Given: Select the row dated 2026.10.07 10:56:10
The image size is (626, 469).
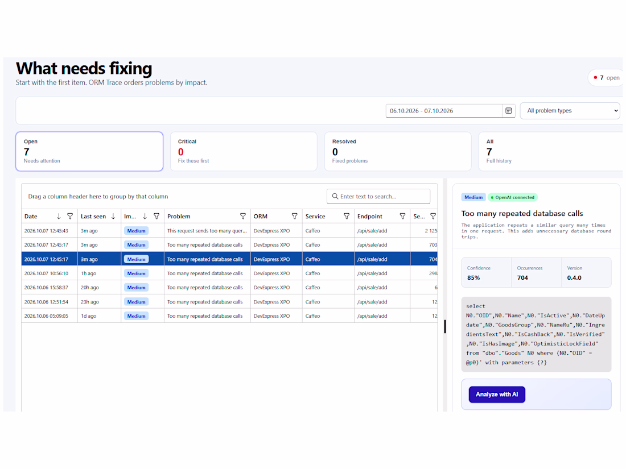Looking at the screenshot, I should click(229, 273).
